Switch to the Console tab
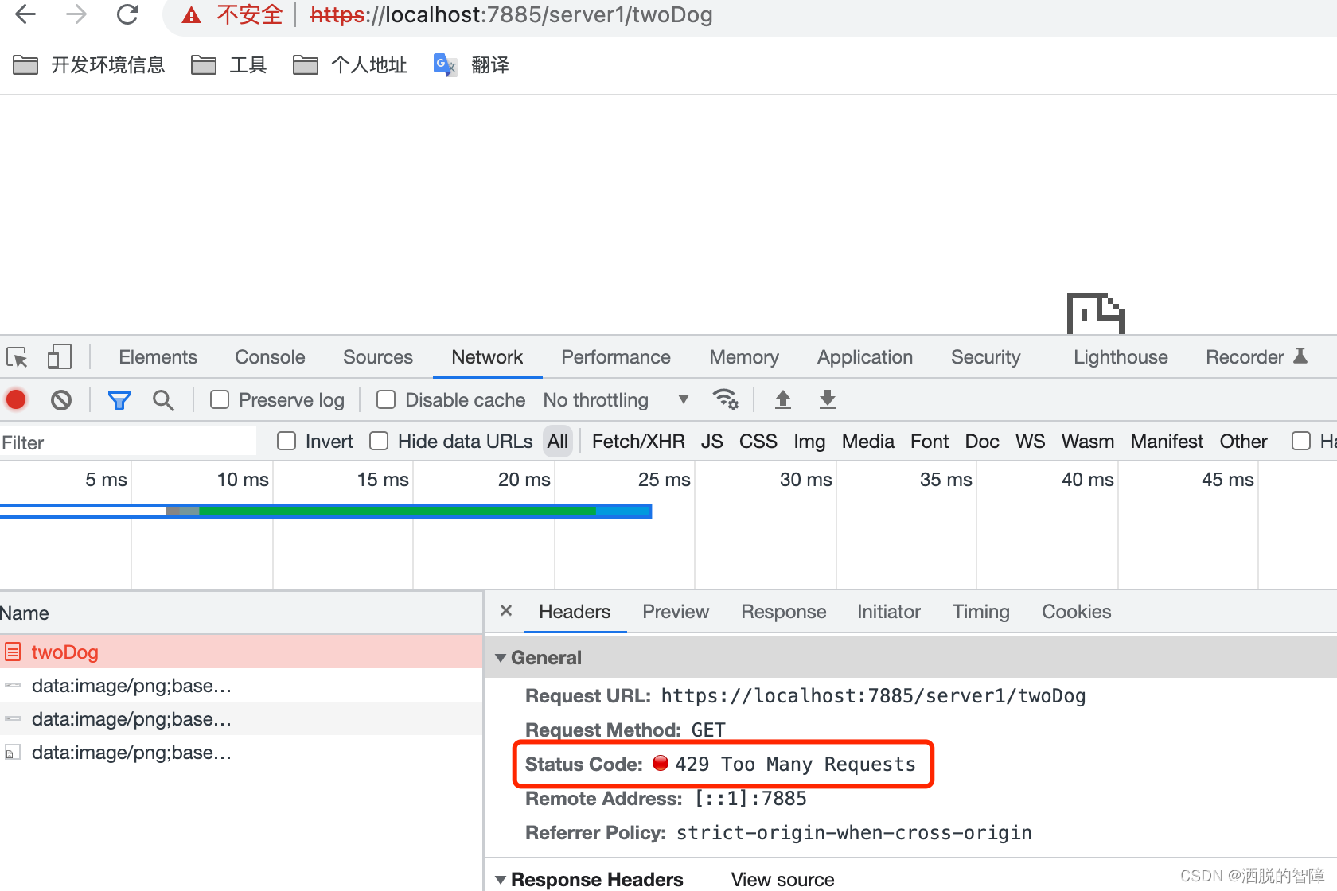This screenshot has width=1337, height=891. tap(270, 357)
